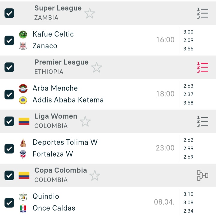This screenshot has width=216, height=216.
Task: Uncheck the Super League Zambia checkbox
Action: 9,13
